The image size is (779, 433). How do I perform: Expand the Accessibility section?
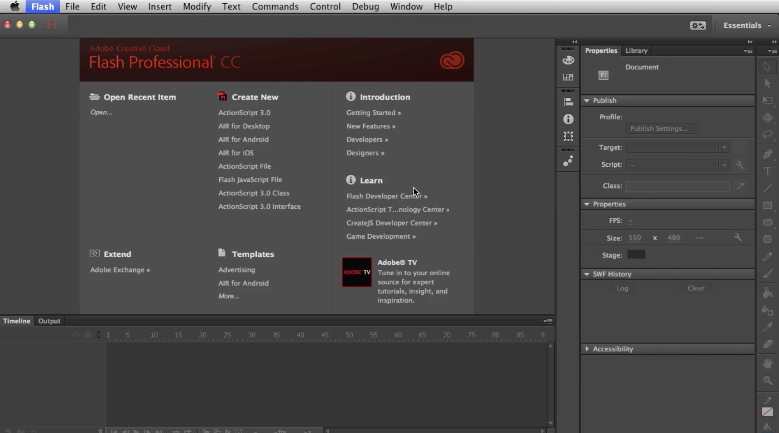click(587, 349)
